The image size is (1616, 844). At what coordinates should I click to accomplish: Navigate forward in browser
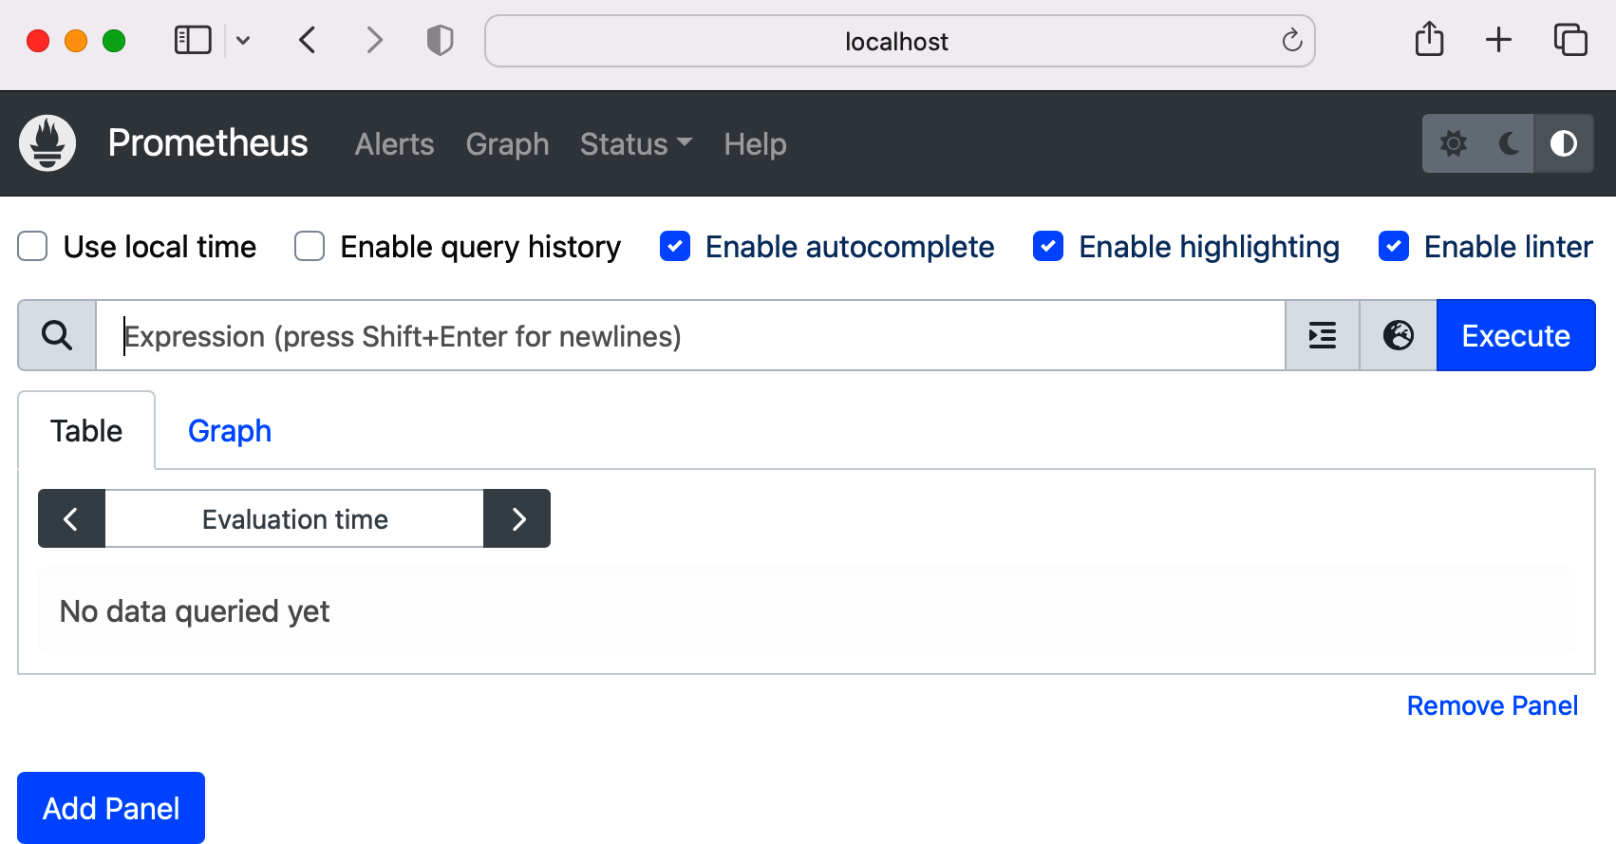point(375,40)
